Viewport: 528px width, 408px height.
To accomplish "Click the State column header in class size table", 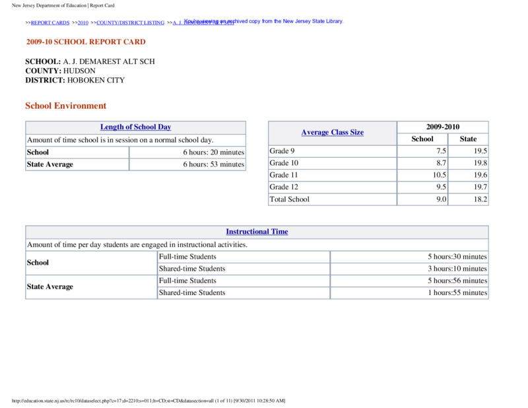I will (468, 139).
